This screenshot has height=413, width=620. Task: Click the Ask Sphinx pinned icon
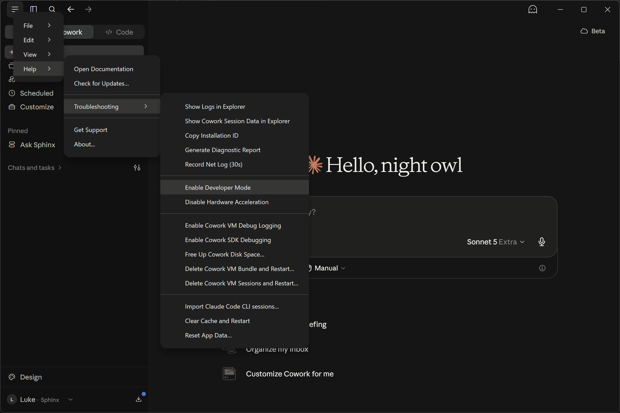click(x=12, y=145)
